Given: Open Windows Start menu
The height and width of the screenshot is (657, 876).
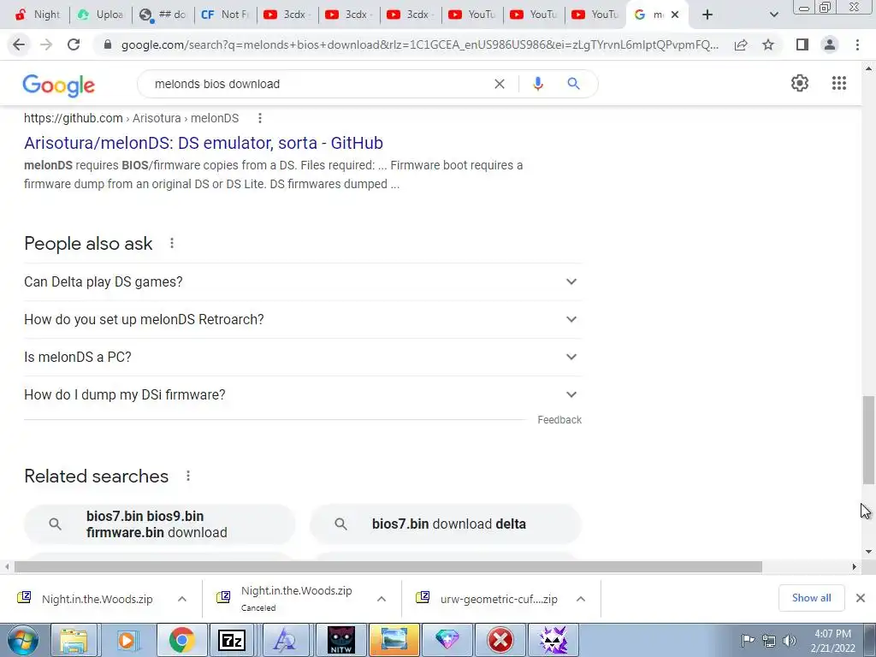Looking at the screenshot, I should tap(23, 640).
